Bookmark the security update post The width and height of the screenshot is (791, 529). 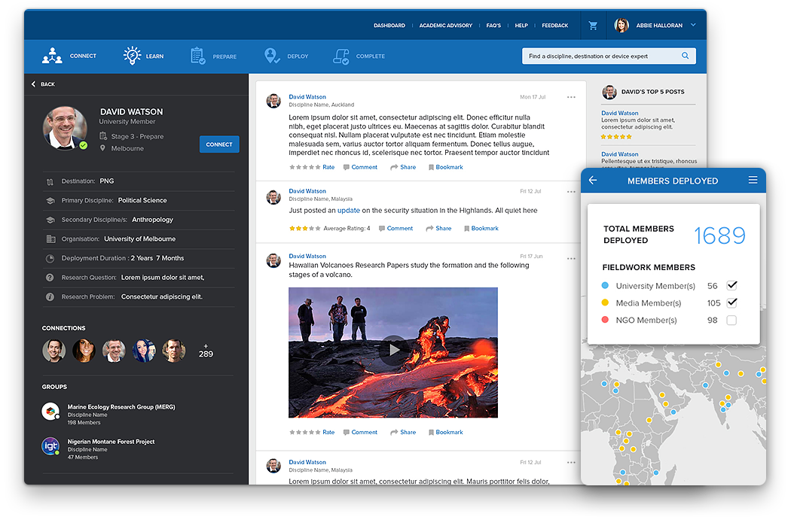(x=481, y=228)
